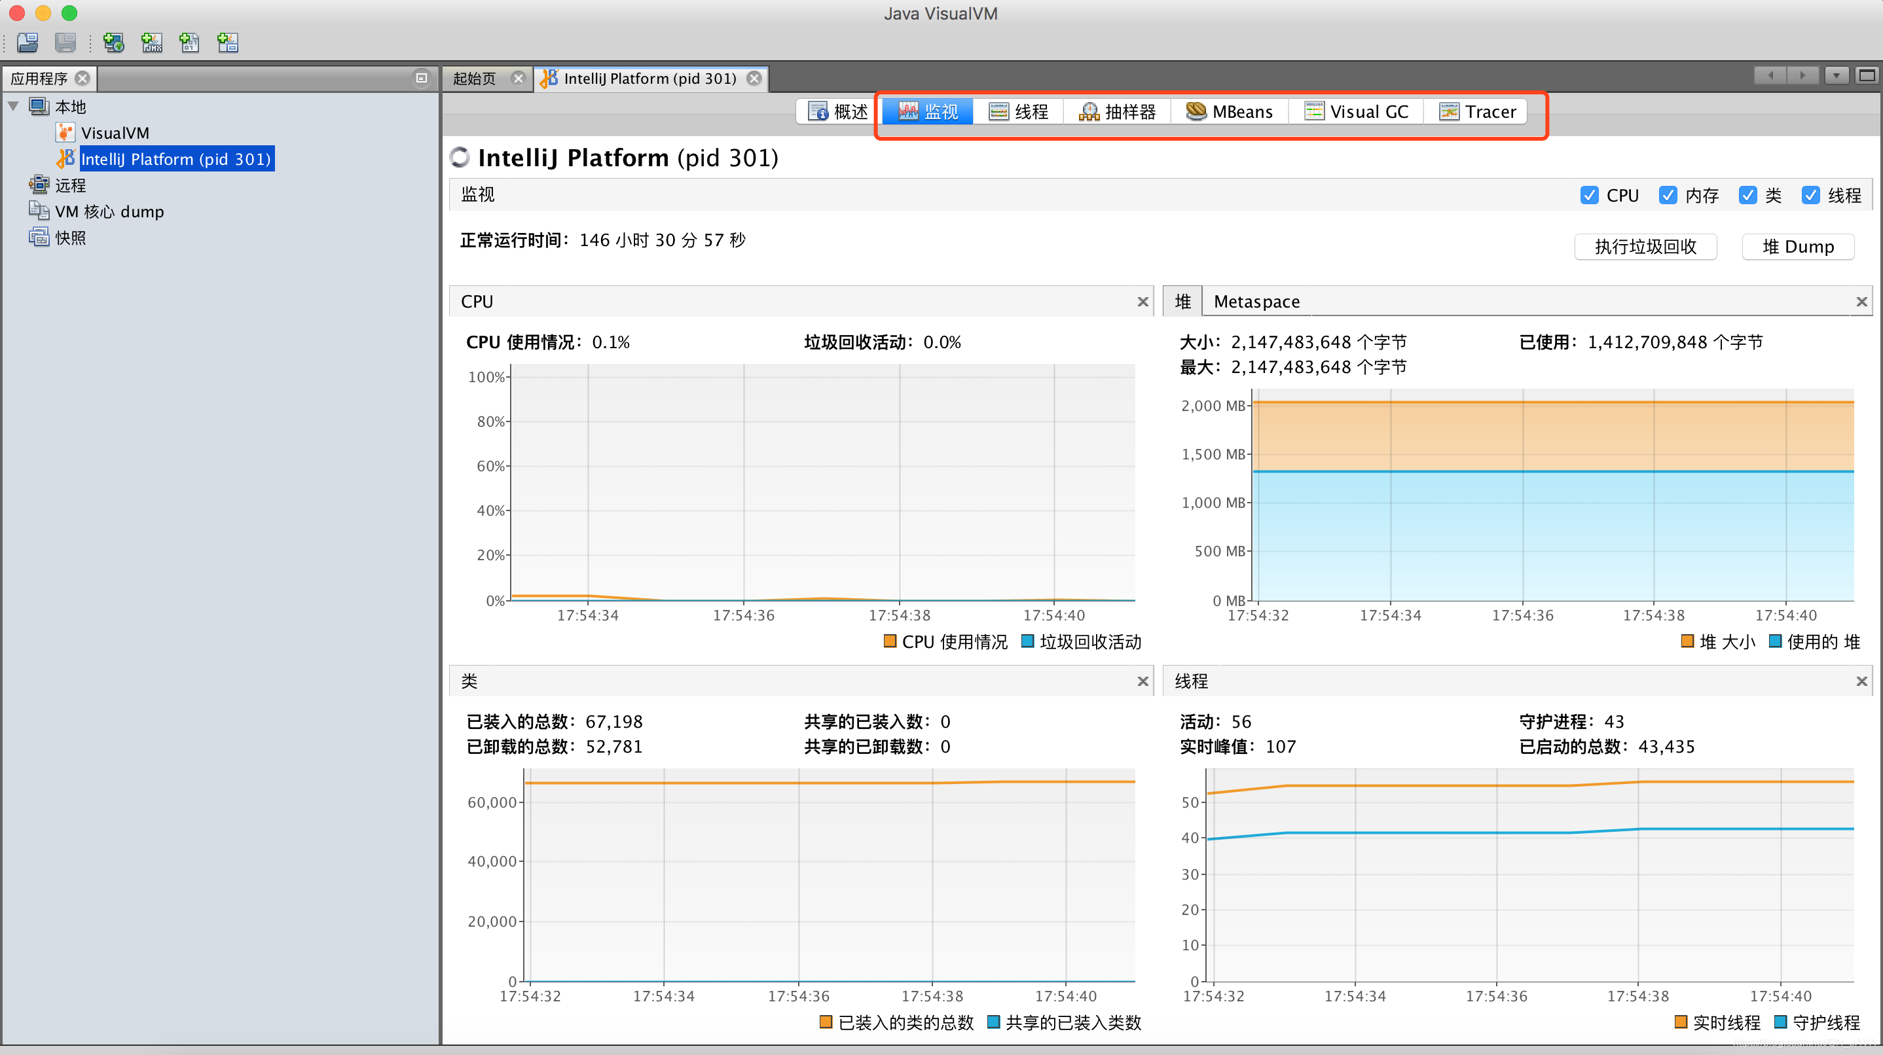Minimize the 应用程序 panel with its window icon
This screenshot has height=1055, width=1883.
[421, 77]
